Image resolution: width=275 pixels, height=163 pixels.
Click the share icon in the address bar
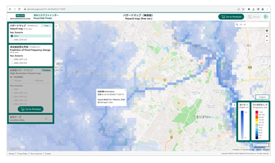click(239, 9)
